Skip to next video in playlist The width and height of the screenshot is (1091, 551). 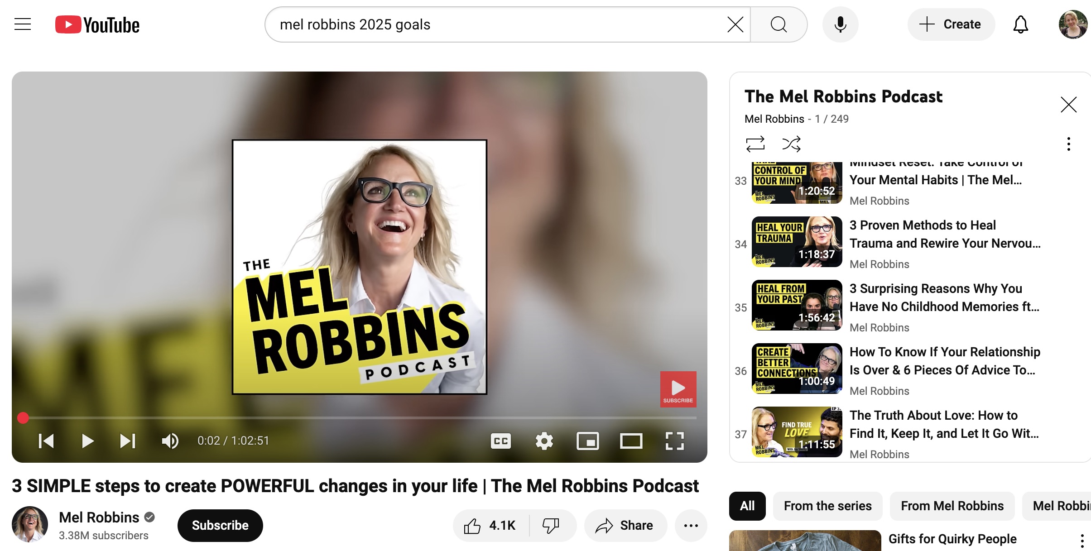pos(128,441)
